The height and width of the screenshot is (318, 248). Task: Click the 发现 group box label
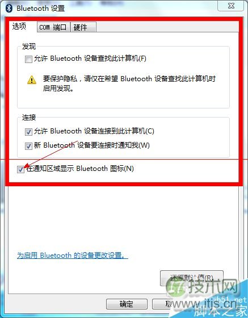click(x=29, y=46)
